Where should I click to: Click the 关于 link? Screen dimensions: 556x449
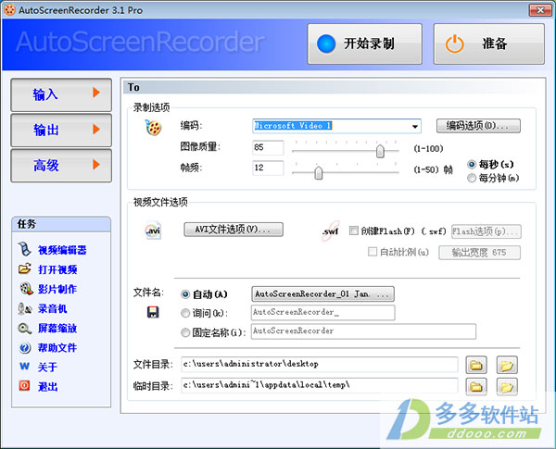[47, 368]
